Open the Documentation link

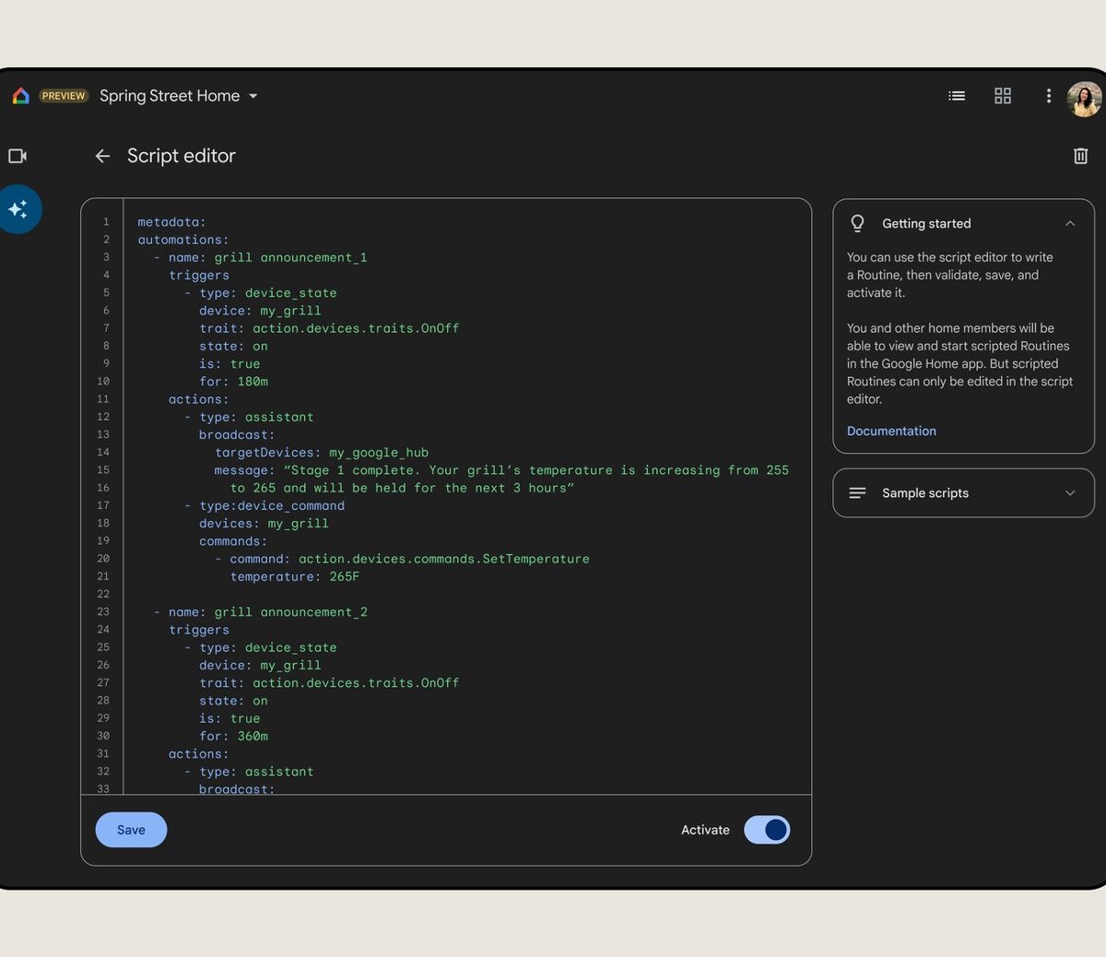click(x=891, y=431)
